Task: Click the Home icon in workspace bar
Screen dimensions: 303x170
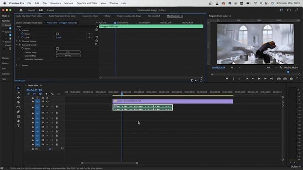Action: (x=21, y=10)
